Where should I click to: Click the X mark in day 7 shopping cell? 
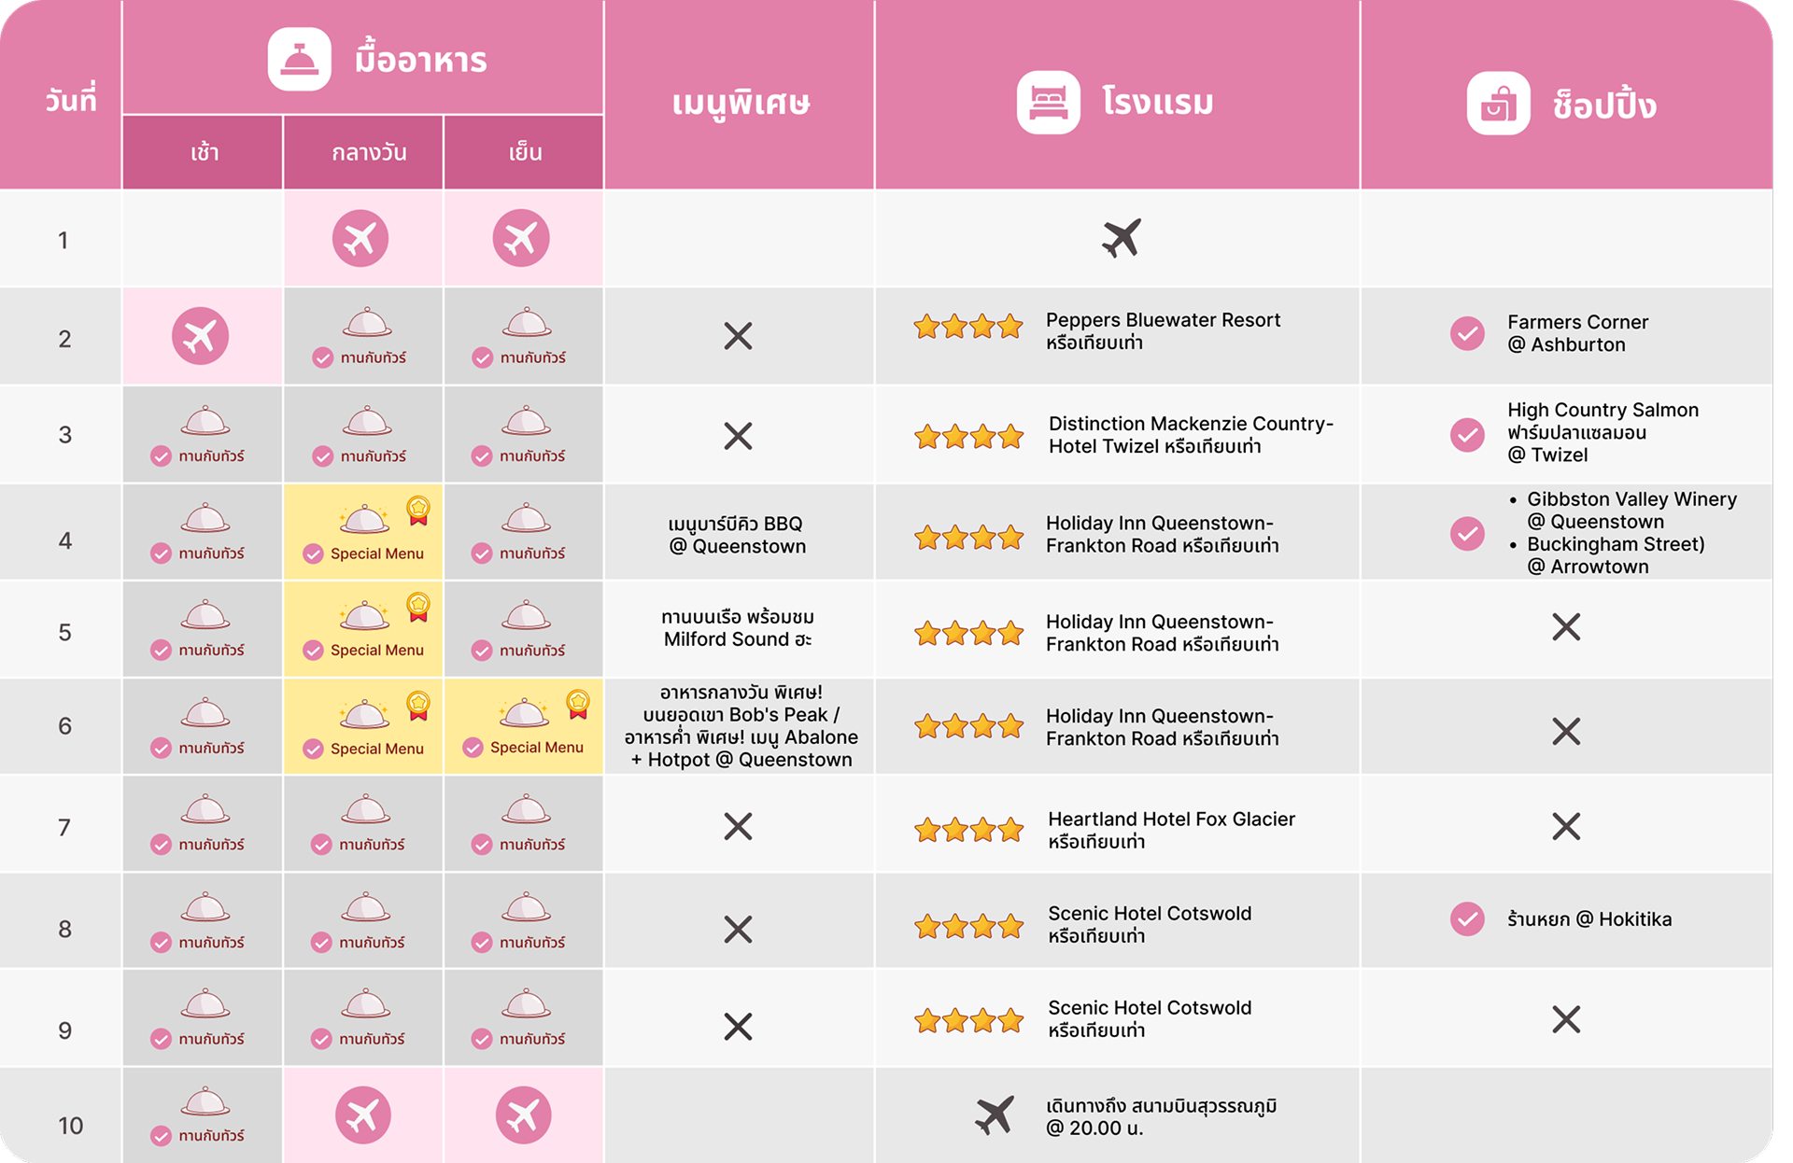(x=1566, y=826)
